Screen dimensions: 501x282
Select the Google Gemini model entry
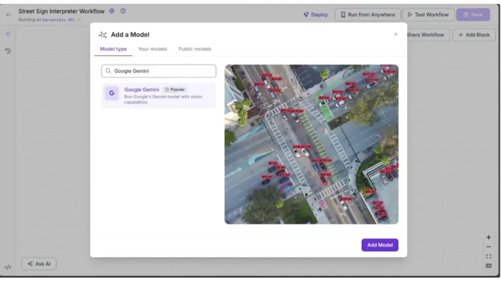pyautogui.click(x=159, y=95)
